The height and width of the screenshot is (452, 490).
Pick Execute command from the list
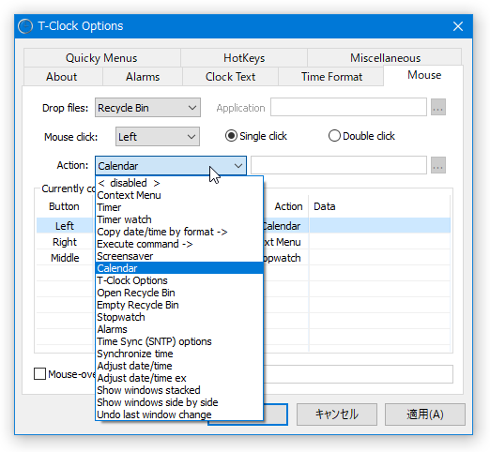pos(179,244)
